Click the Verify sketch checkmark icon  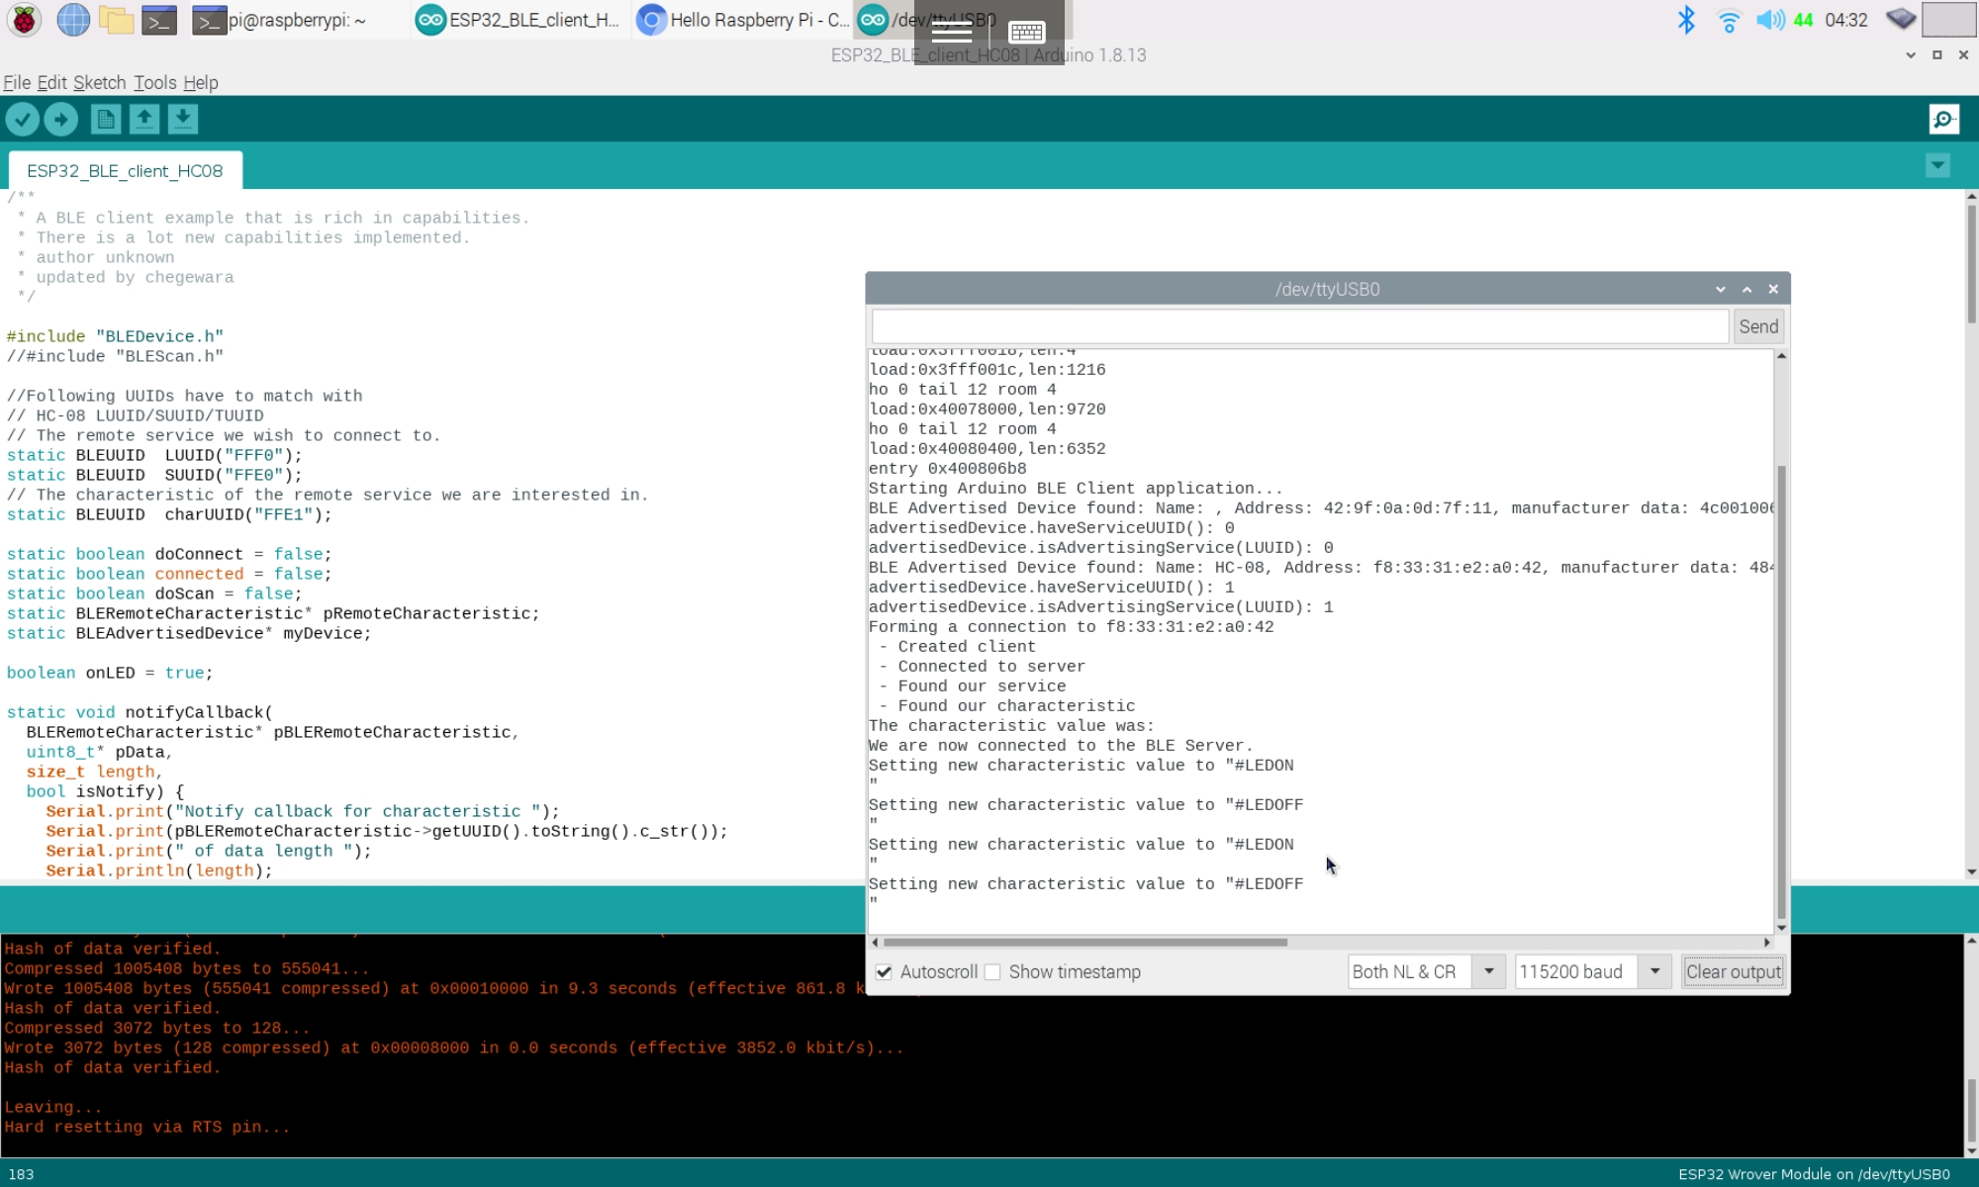point(22,119)
